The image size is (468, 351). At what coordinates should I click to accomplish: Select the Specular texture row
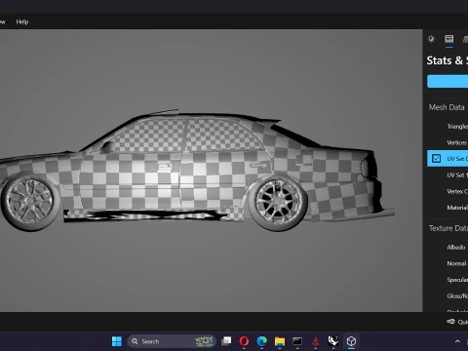tap(448, 280)
